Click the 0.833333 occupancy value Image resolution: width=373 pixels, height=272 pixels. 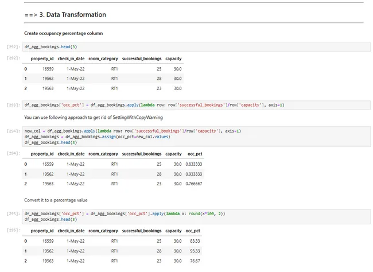pyautogui.click(x=194, y=164)
